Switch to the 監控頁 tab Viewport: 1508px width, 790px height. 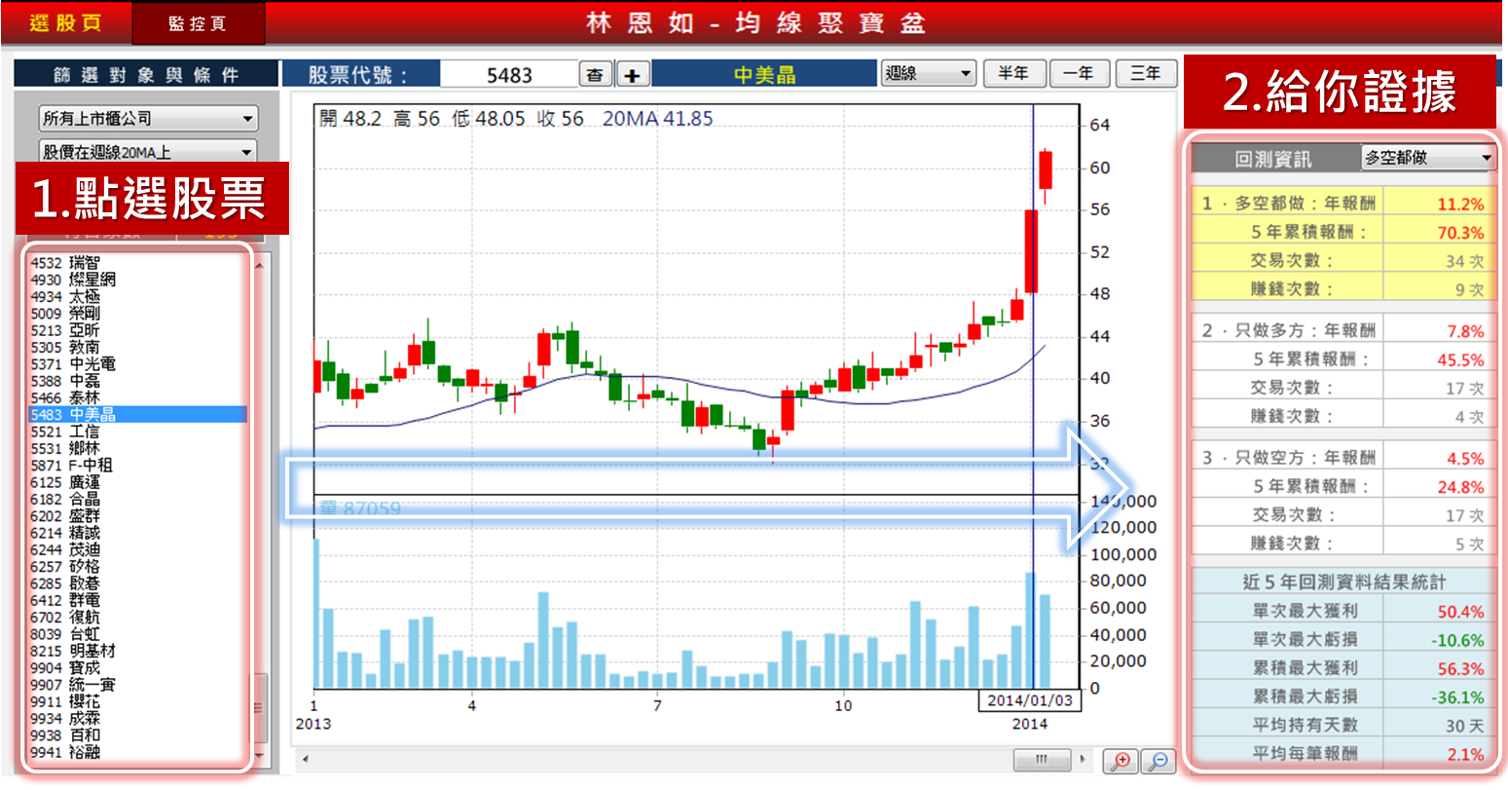[x=198, y=23]
